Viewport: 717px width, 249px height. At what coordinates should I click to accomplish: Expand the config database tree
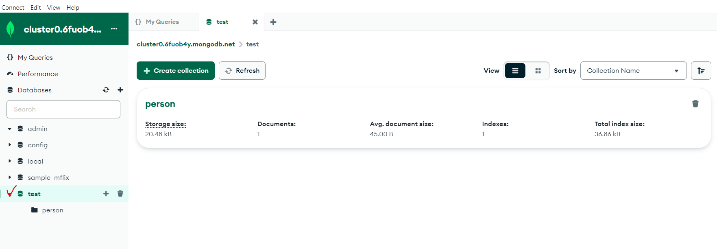coord(10,145)
